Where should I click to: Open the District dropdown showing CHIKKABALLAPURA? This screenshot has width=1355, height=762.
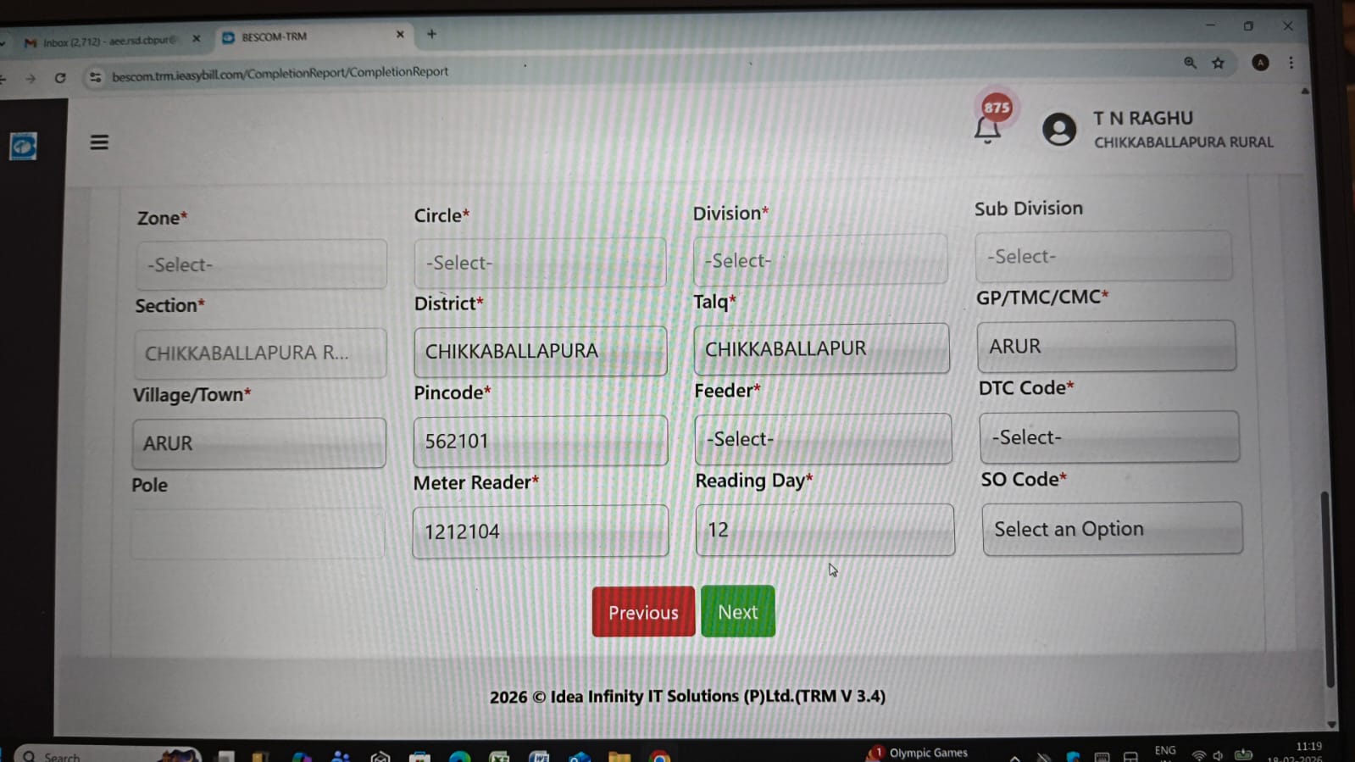pos(540,351)
